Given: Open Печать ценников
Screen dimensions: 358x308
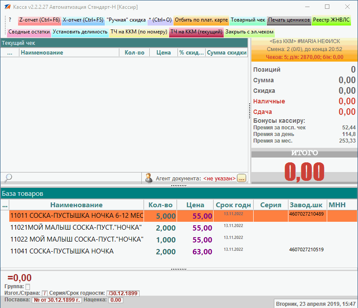Looking at the screenshot, I should pyautogui.click(x=289, y=20).
